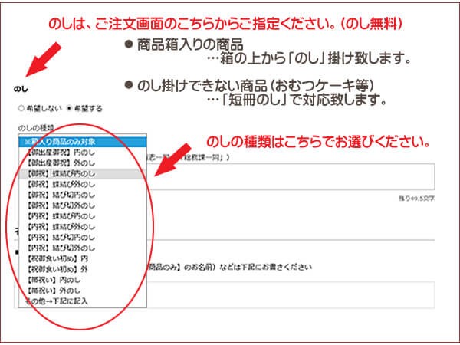Choose 【内祝】結び切内のし option
The height and width of the screenshot is (345, 460).
(61, 238)
